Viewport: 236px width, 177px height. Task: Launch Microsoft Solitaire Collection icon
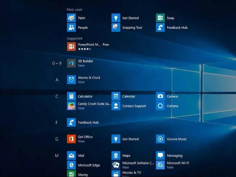(116, 165)
